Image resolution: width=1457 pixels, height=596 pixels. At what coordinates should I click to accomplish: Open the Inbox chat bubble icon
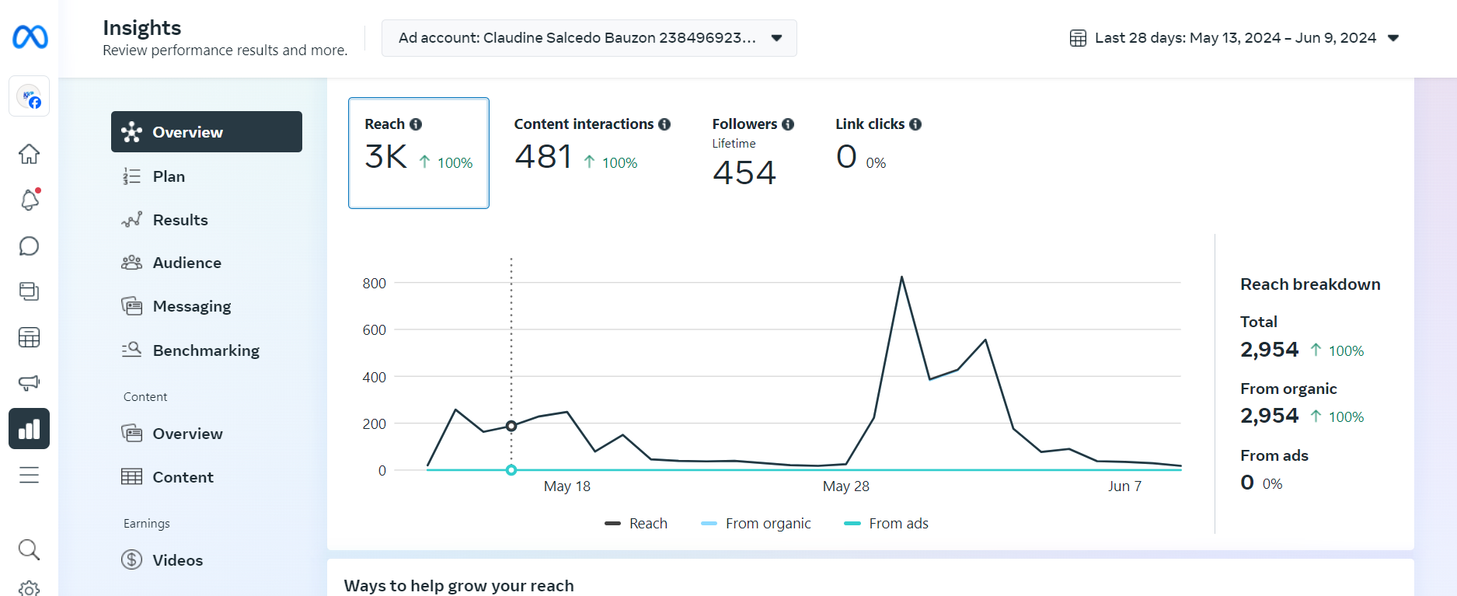click(x=30, y=246)
